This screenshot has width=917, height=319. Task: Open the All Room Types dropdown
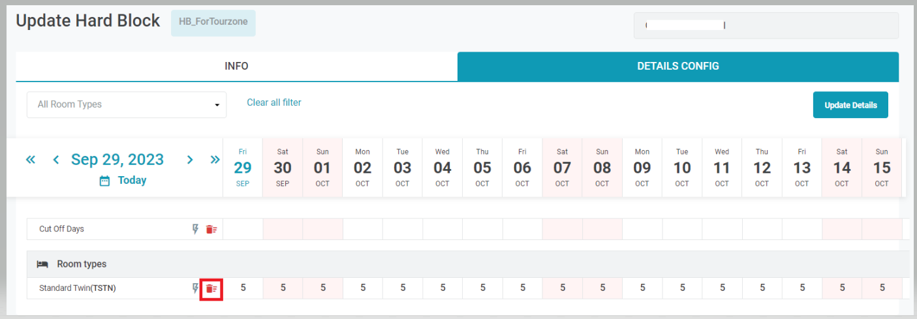[127, 104]
